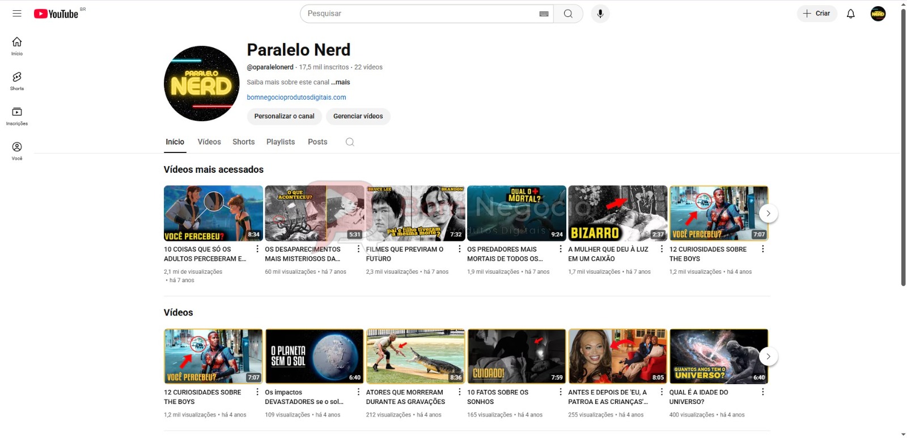Switch to the Posts tab

[x=317, y=142]
